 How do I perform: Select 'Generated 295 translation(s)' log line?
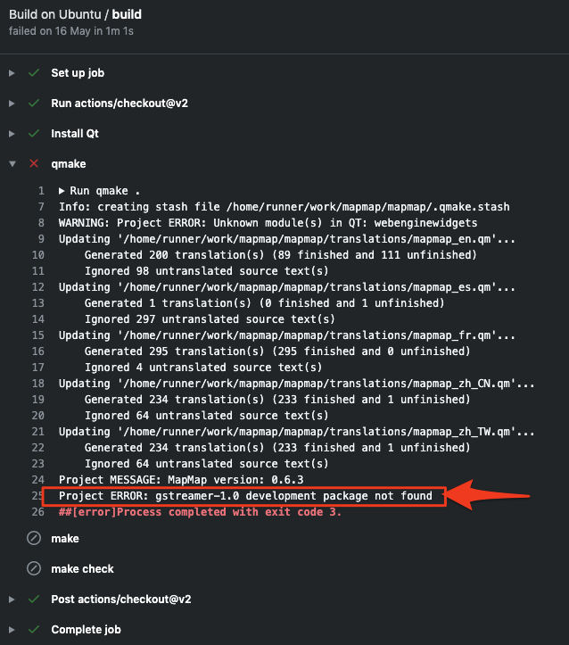coord(277,351)
